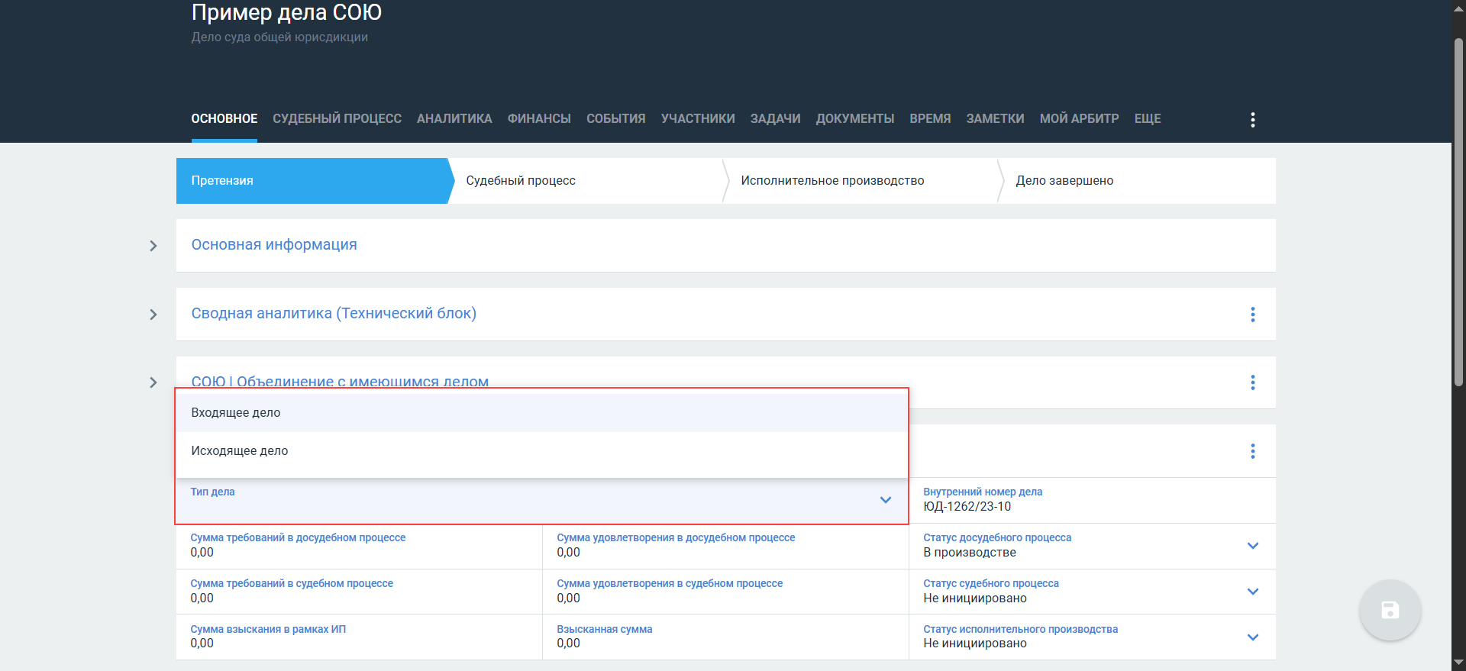
Task: Open the three-dot menu in header
Action: (x=1252, y=119)
